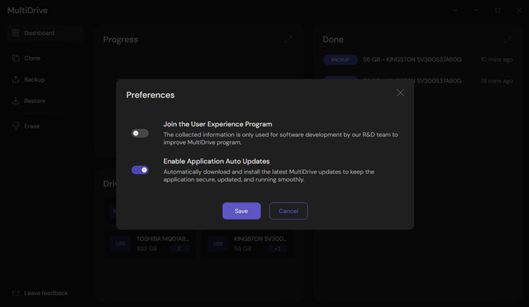The height and width of the screenshot is (307, 529).
Task: Click the 56 GB text on KINGSTON card
Action: 243,248
